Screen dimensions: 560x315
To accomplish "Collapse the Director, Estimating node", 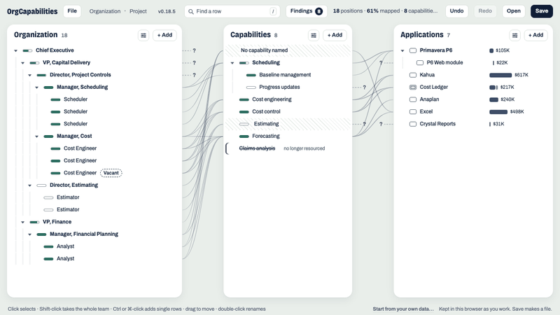I will 29,185.
